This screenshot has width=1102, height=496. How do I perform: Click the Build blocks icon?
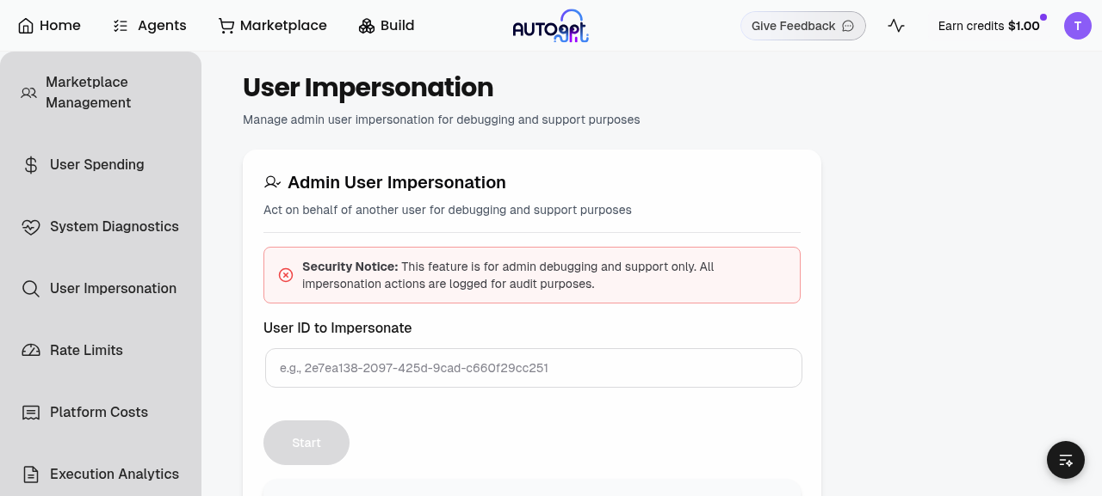[367, 26]
